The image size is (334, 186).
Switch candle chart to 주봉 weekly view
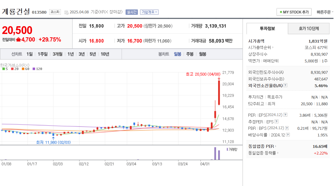pos(190,54)
